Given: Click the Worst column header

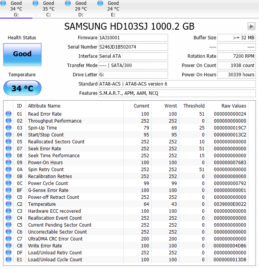Looking at the screenshot, I should click(165, 106).
